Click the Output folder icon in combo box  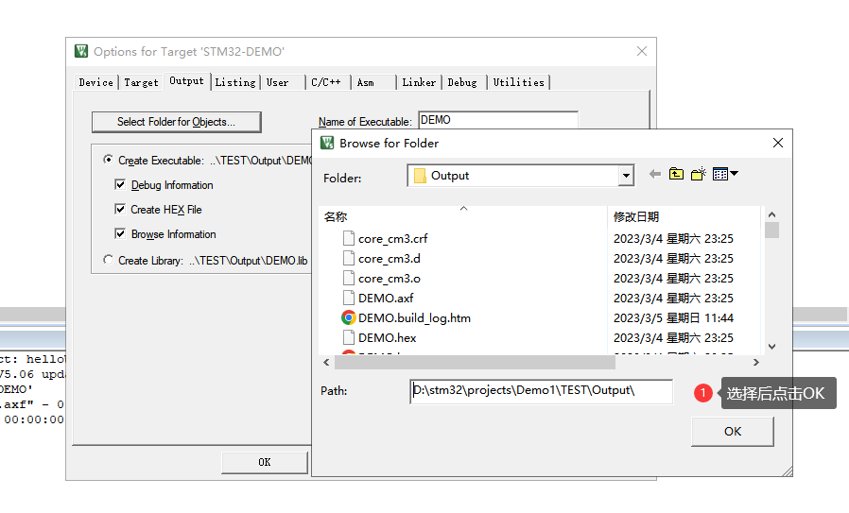coord(420,176)
